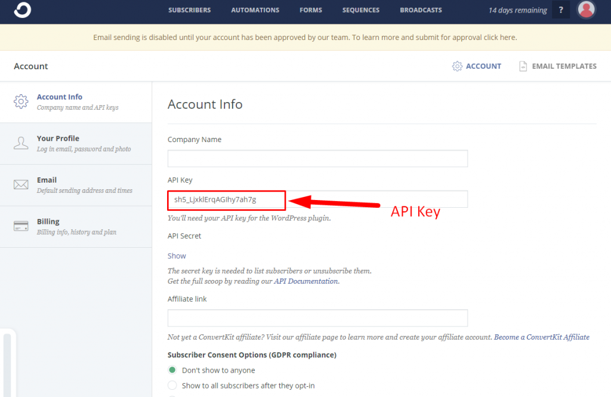Open the help question mark icon

(x=561, y=10)
